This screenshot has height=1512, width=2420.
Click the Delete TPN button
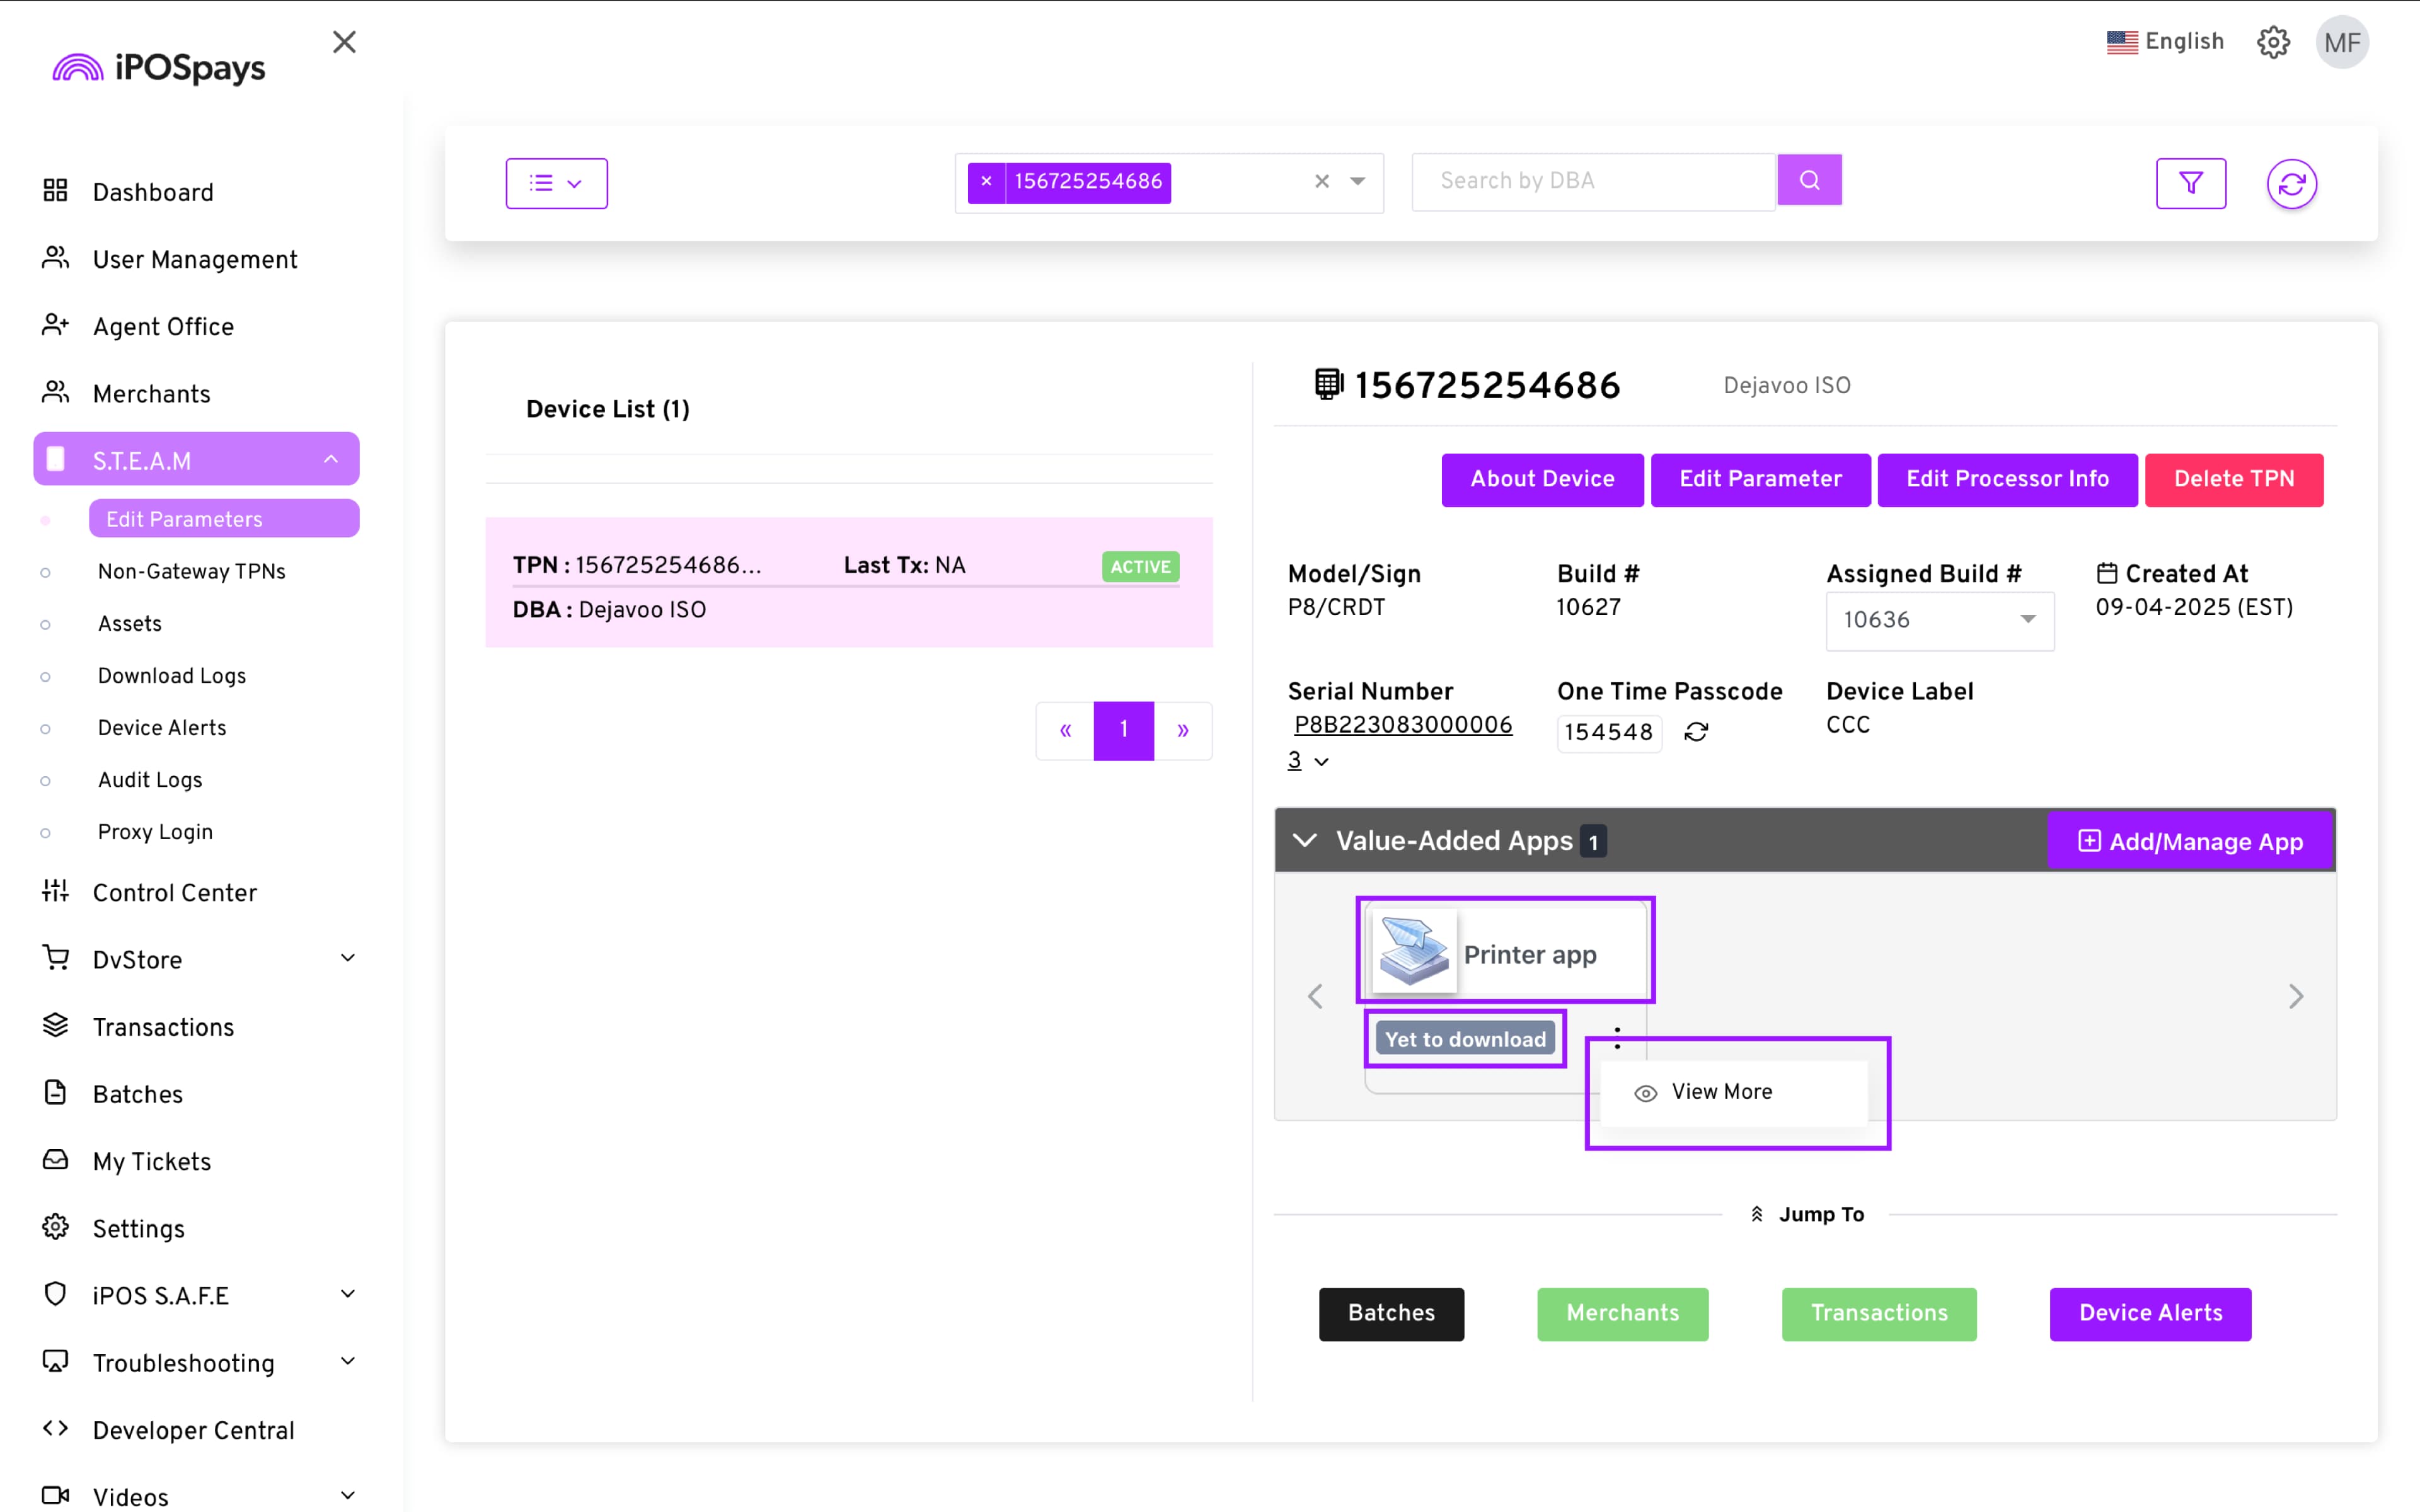(x=2233, y=479)
